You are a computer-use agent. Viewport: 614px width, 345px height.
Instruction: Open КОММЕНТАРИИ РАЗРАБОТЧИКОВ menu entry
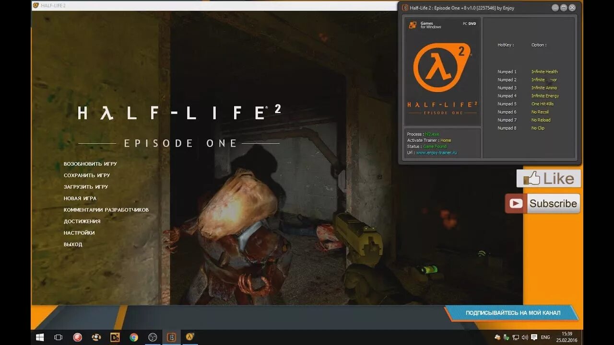point(106,210)
